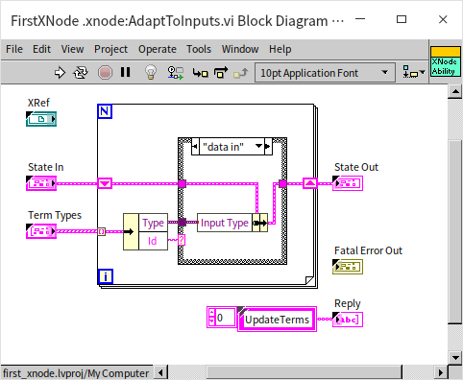Click the array constant index stepper
The height and width of the screenshot is (380, 463).
pyautogui.click(x=211, y=318)
